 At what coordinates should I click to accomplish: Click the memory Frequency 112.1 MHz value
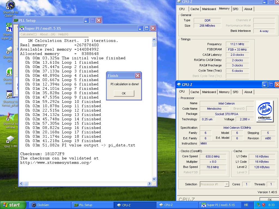pos(237,44)
